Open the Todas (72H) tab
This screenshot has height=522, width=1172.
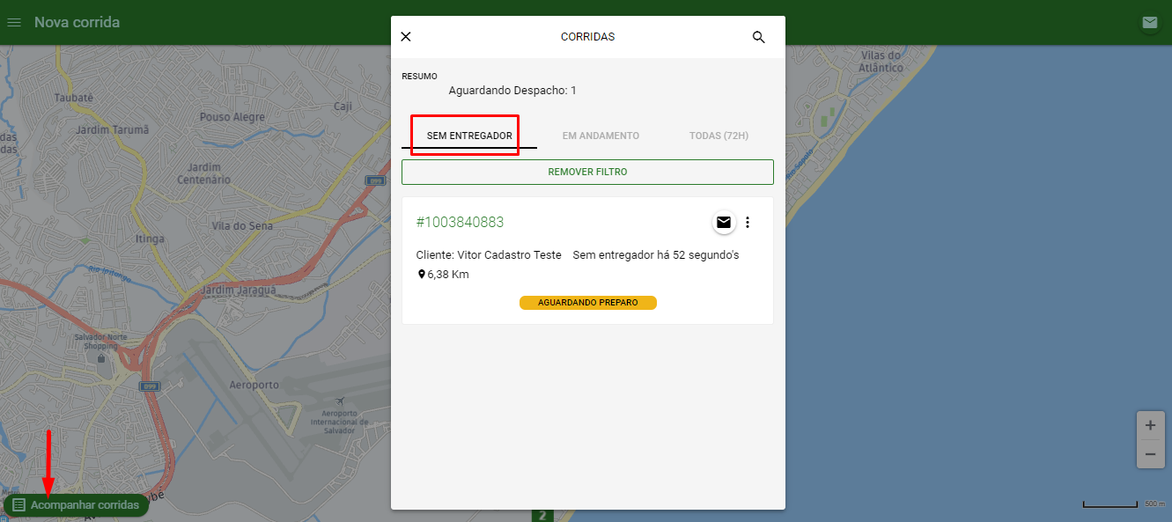(719, 136)
